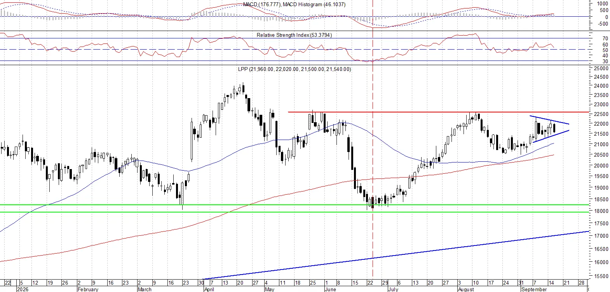Click the LPP price header text
The width and height of the screenshot is (610, 292).
point(294,69)
